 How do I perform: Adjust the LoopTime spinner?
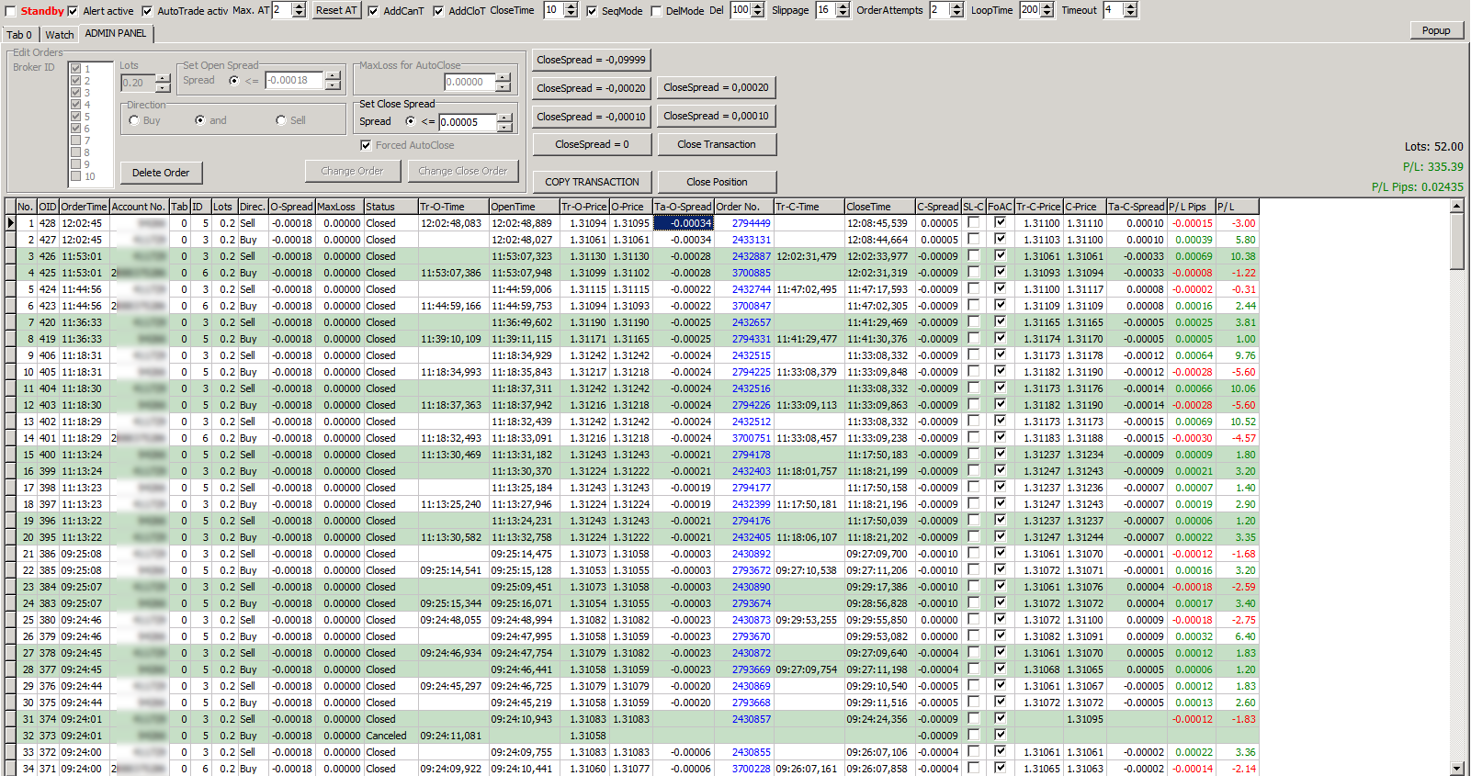pos(1047,10)
